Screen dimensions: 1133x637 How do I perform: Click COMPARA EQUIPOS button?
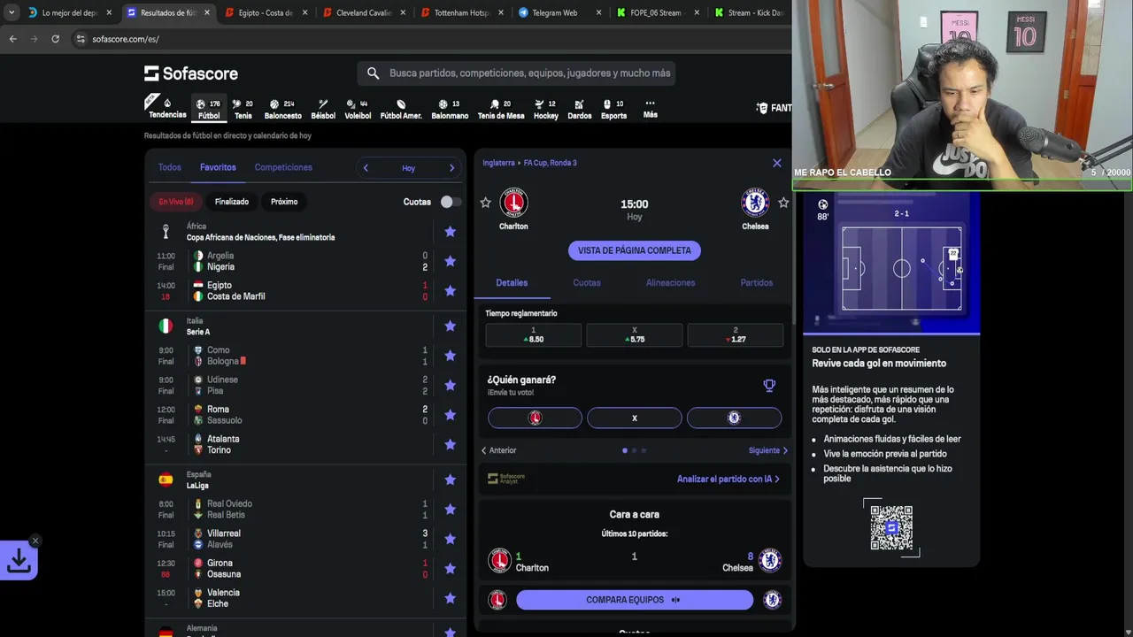tap(634, 600)
